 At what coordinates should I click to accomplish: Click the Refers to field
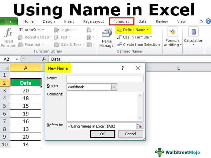point(101,126)
